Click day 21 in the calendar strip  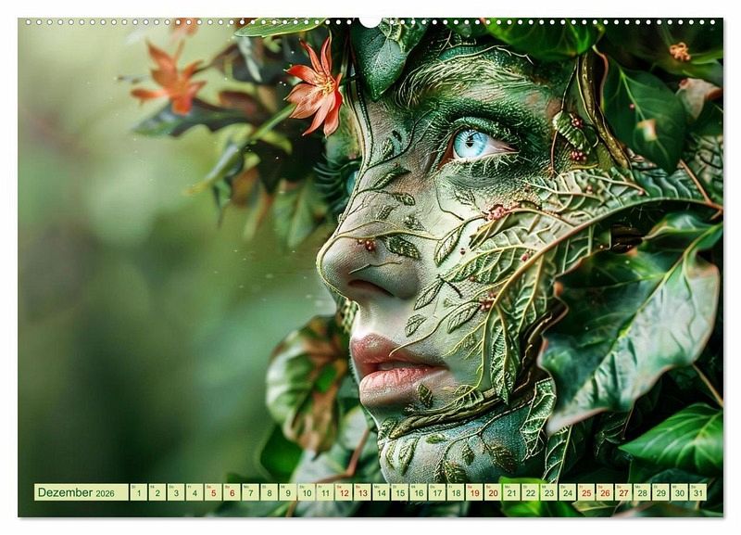[512, 492]
